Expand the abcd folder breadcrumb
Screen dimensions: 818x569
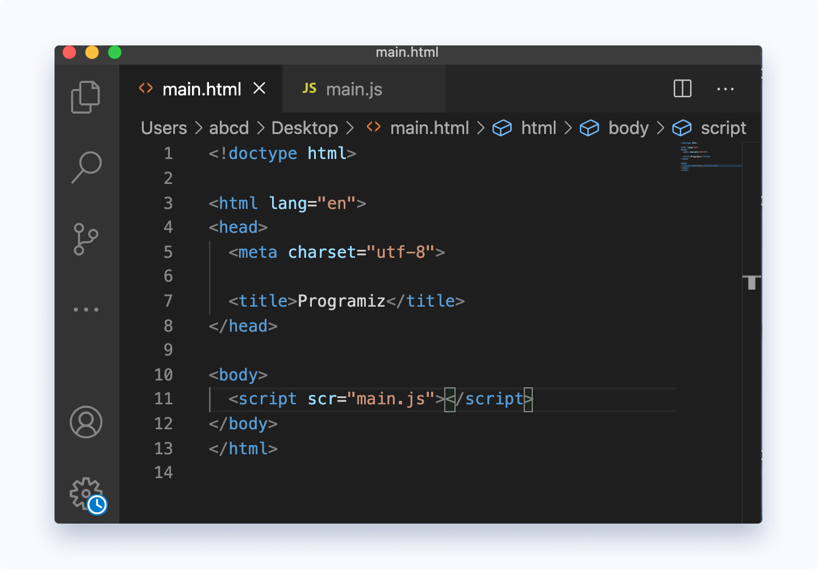(x=229, y=128)
